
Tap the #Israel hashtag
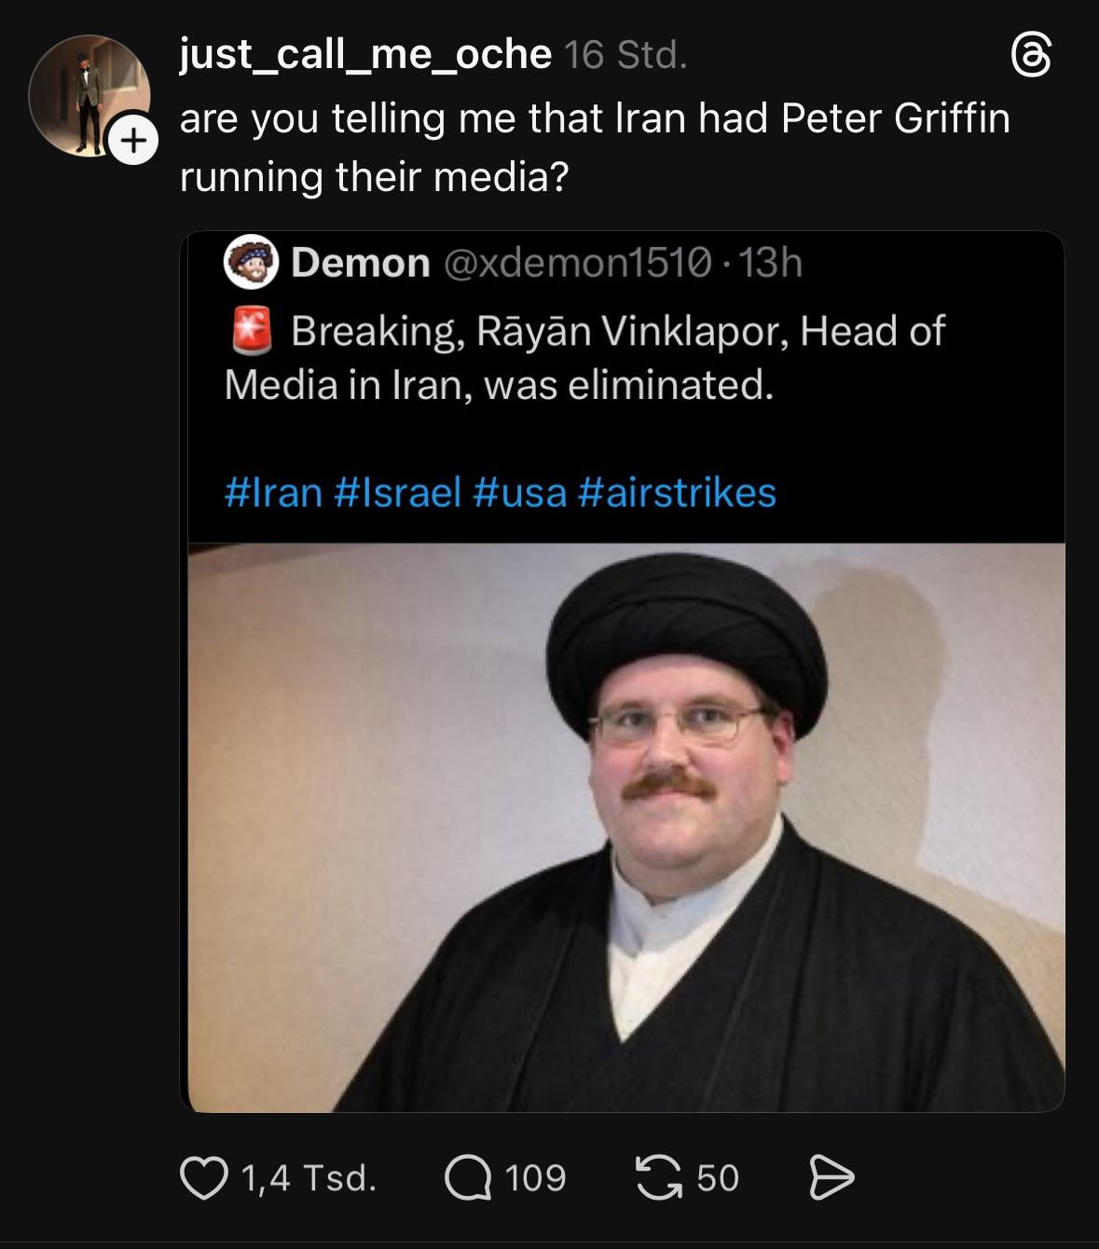[397, 492]
